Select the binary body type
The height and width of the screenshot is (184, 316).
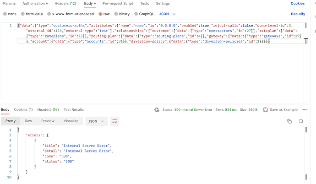pos(122,14)
